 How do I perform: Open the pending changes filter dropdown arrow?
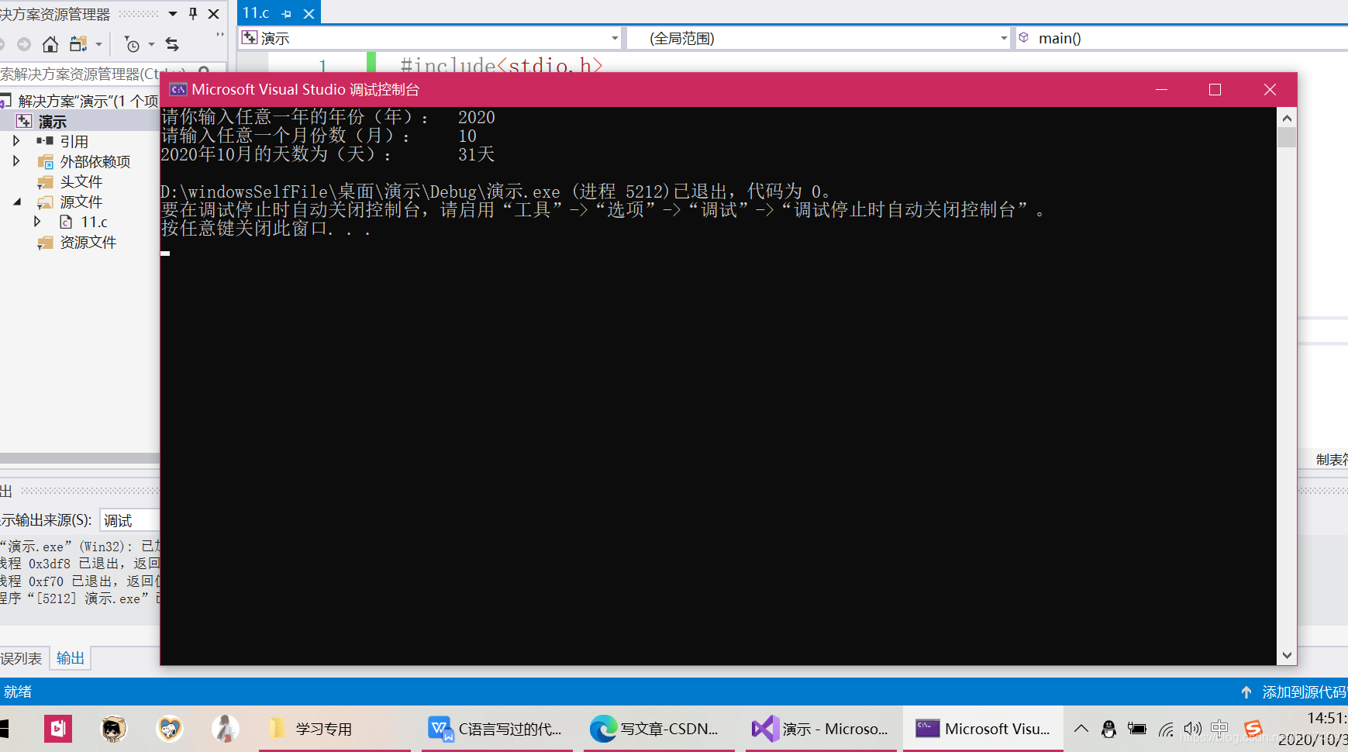click(x=151, y=44)
